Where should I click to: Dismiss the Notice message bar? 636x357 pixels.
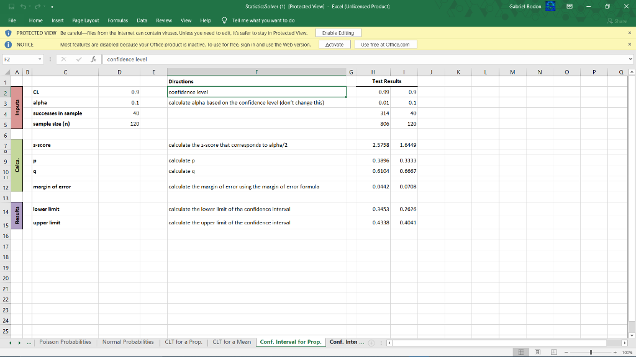pyautogui.click(x=630, y=45)
